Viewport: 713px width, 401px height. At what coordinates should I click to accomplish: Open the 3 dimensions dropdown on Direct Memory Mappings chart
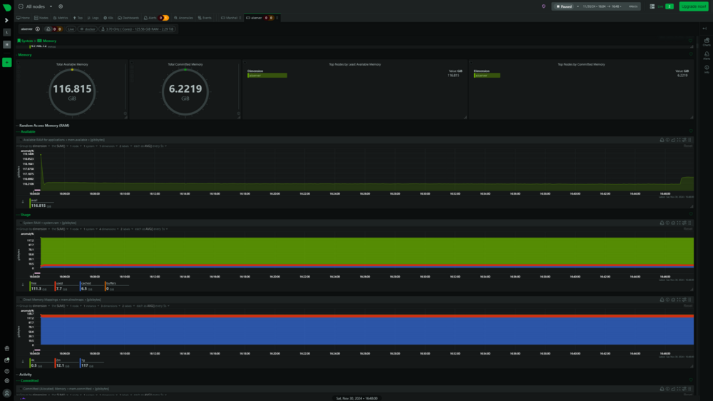pos(111,306)
